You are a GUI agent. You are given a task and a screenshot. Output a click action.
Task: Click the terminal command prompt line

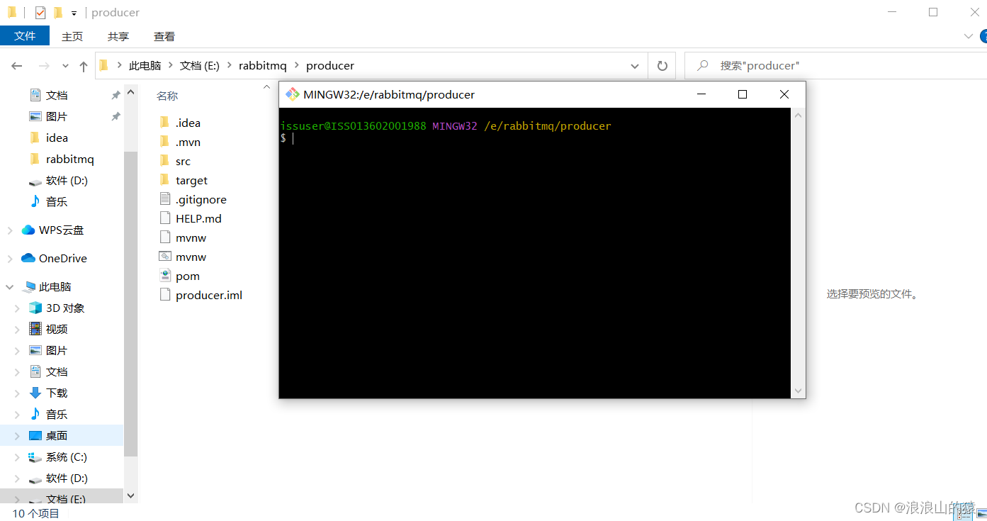(535, 138)
